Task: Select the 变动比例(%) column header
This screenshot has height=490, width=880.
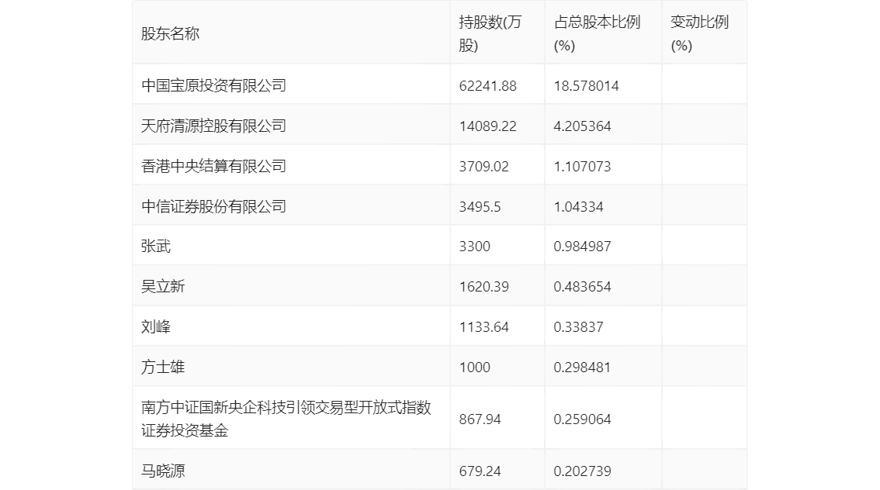Action: point(699,33)
